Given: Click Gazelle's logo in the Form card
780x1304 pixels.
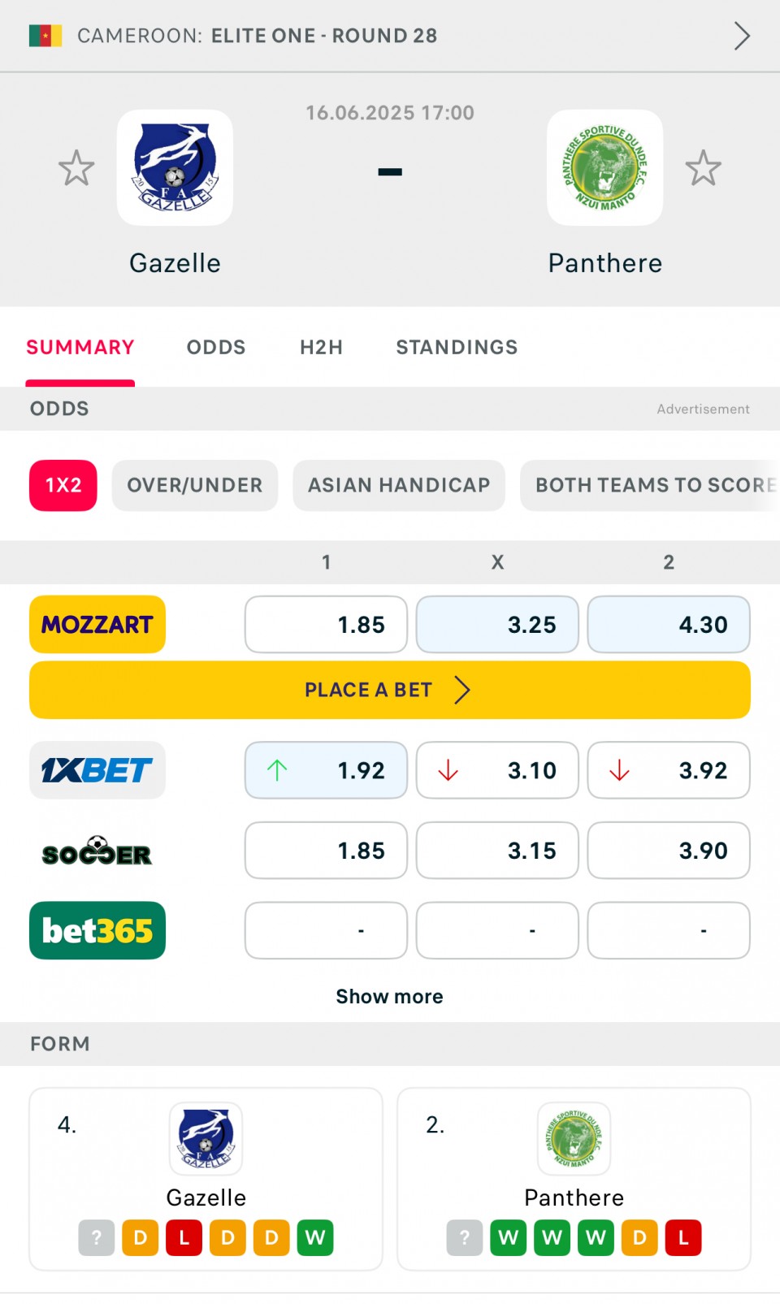Looking at the screenshot, I should (206, 1138).
